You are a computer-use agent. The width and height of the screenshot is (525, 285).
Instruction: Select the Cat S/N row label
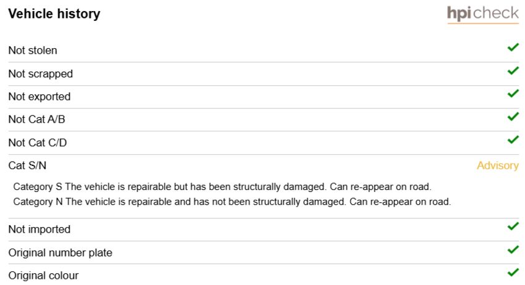click(27, 165)
